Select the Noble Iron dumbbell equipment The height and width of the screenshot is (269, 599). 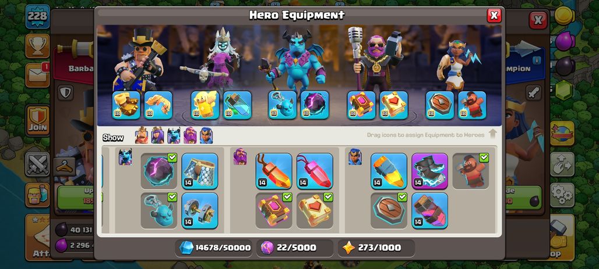(x=199, y=211)
